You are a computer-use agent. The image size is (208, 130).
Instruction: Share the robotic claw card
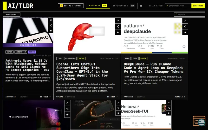118,108
